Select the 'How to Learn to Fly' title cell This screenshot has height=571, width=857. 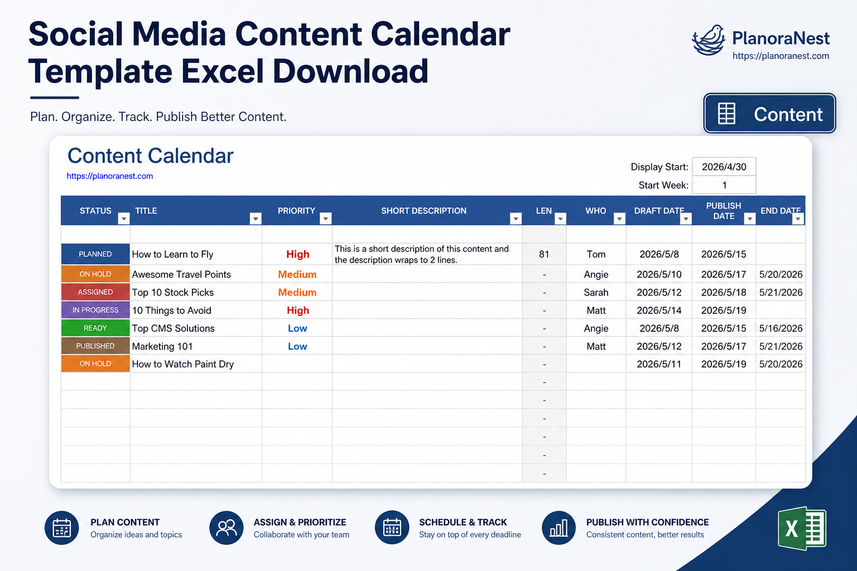click(x=196, y=254)
